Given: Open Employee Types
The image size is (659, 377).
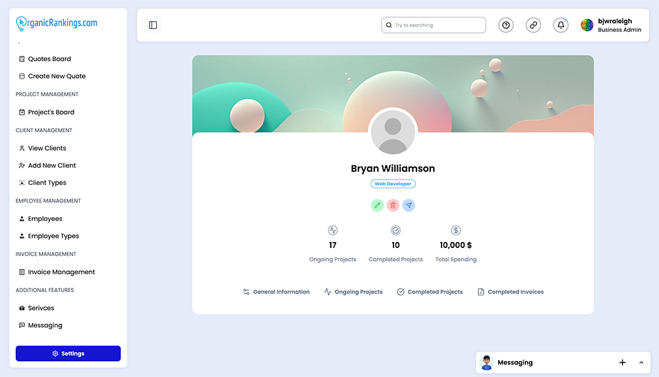Looking at the screenshot, I should (49, 236).
